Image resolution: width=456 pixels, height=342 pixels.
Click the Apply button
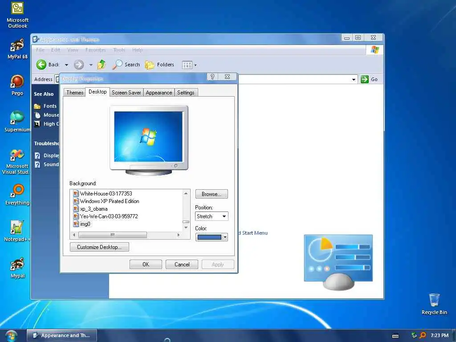pyautogui.click(x=218, y=265)
